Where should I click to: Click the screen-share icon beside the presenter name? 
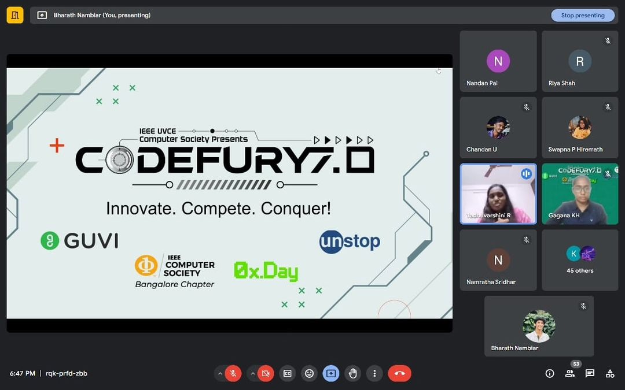tap(42, 15)
